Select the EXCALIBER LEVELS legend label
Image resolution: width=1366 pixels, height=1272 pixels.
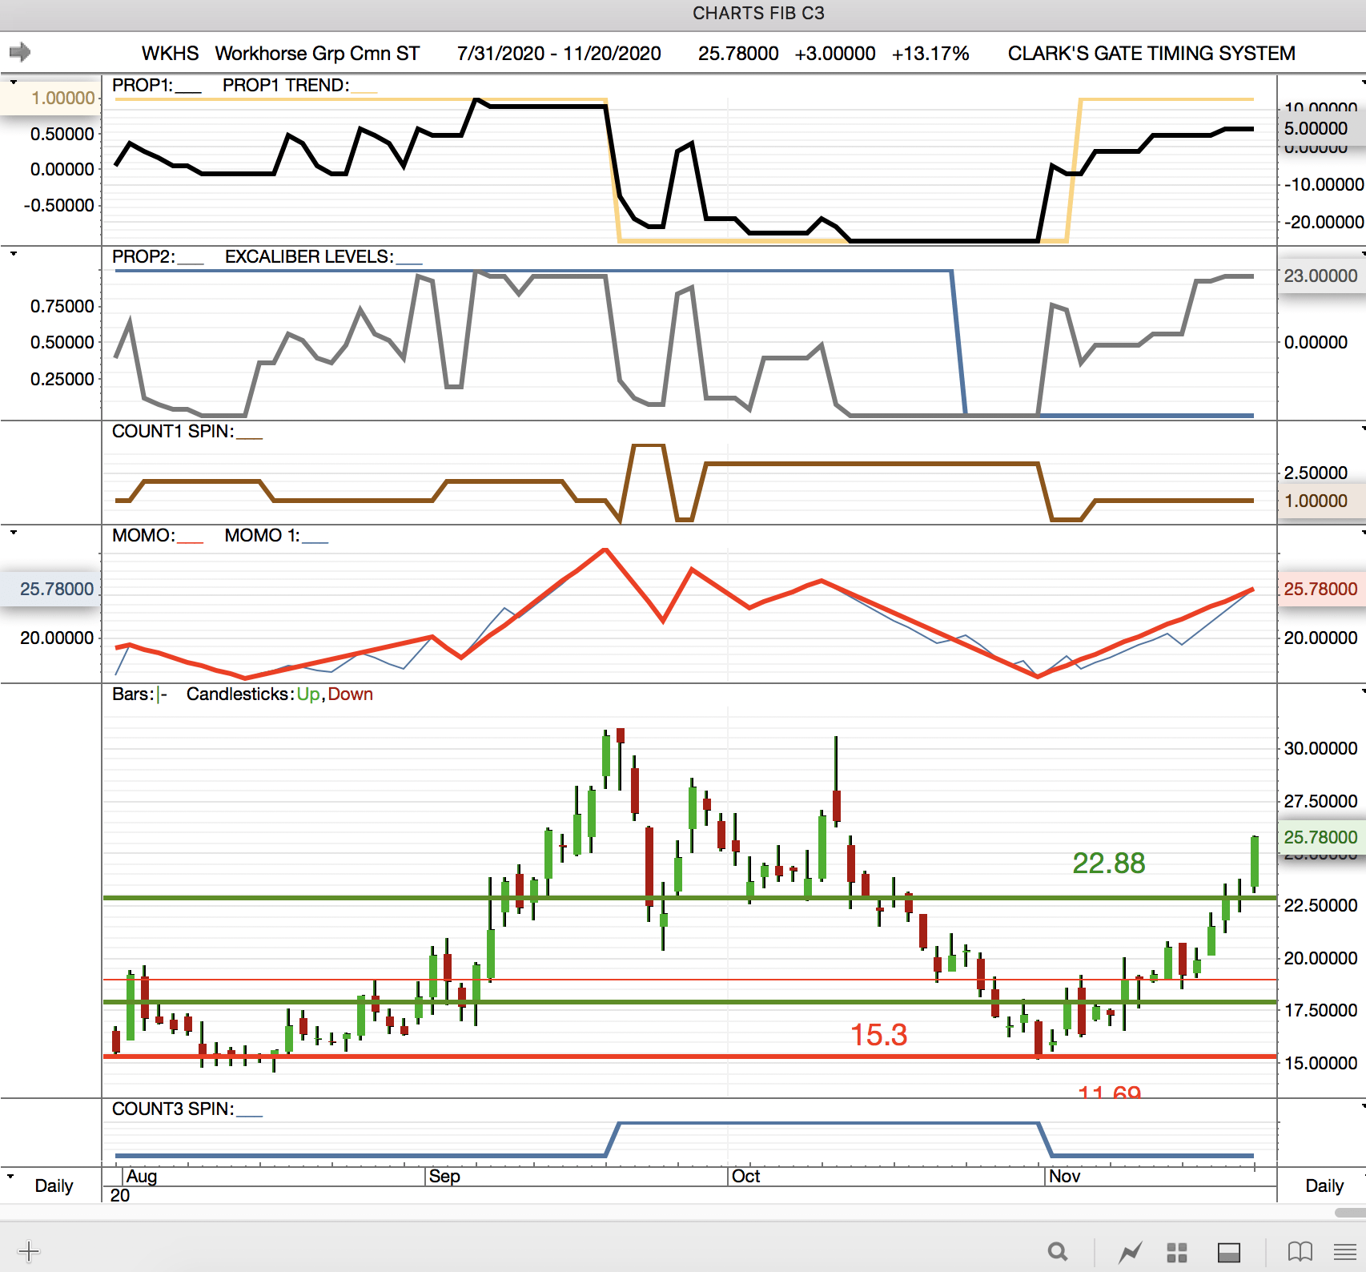click(x=309, y=257)
